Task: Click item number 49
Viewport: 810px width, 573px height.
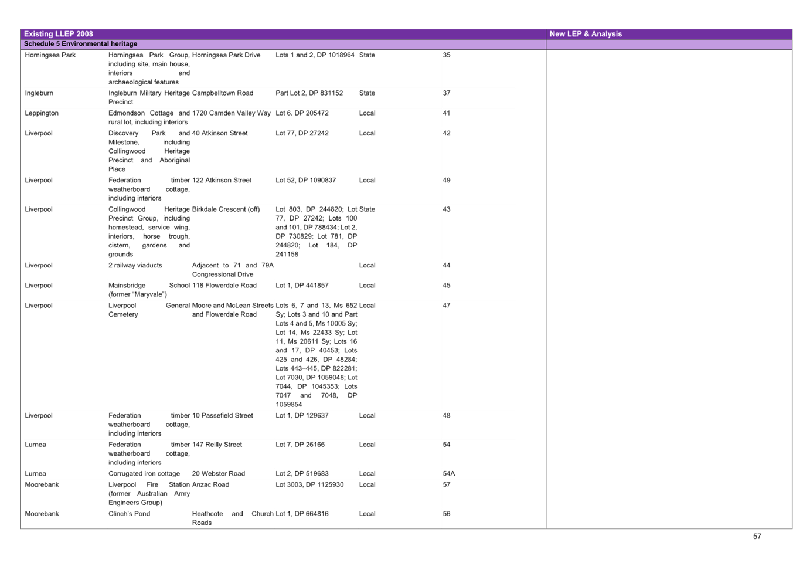Action: (447, 181)
